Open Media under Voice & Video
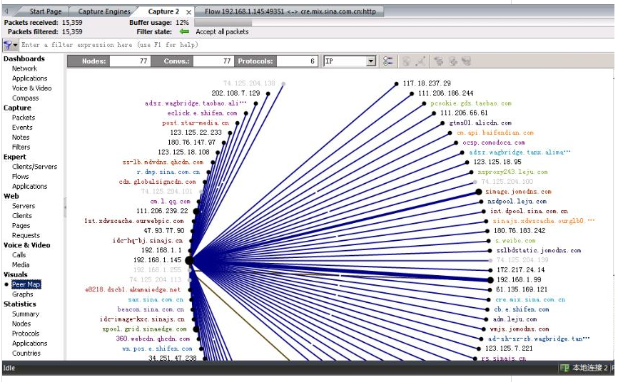The height and width of the screenshot is (382, 623). pyautogui.click(x=21, y=265)
